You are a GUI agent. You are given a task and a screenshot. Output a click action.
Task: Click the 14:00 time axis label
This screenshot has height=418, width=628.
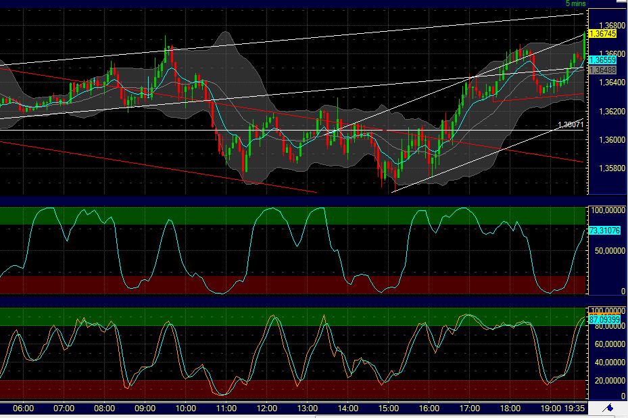[x=347, y=409]
